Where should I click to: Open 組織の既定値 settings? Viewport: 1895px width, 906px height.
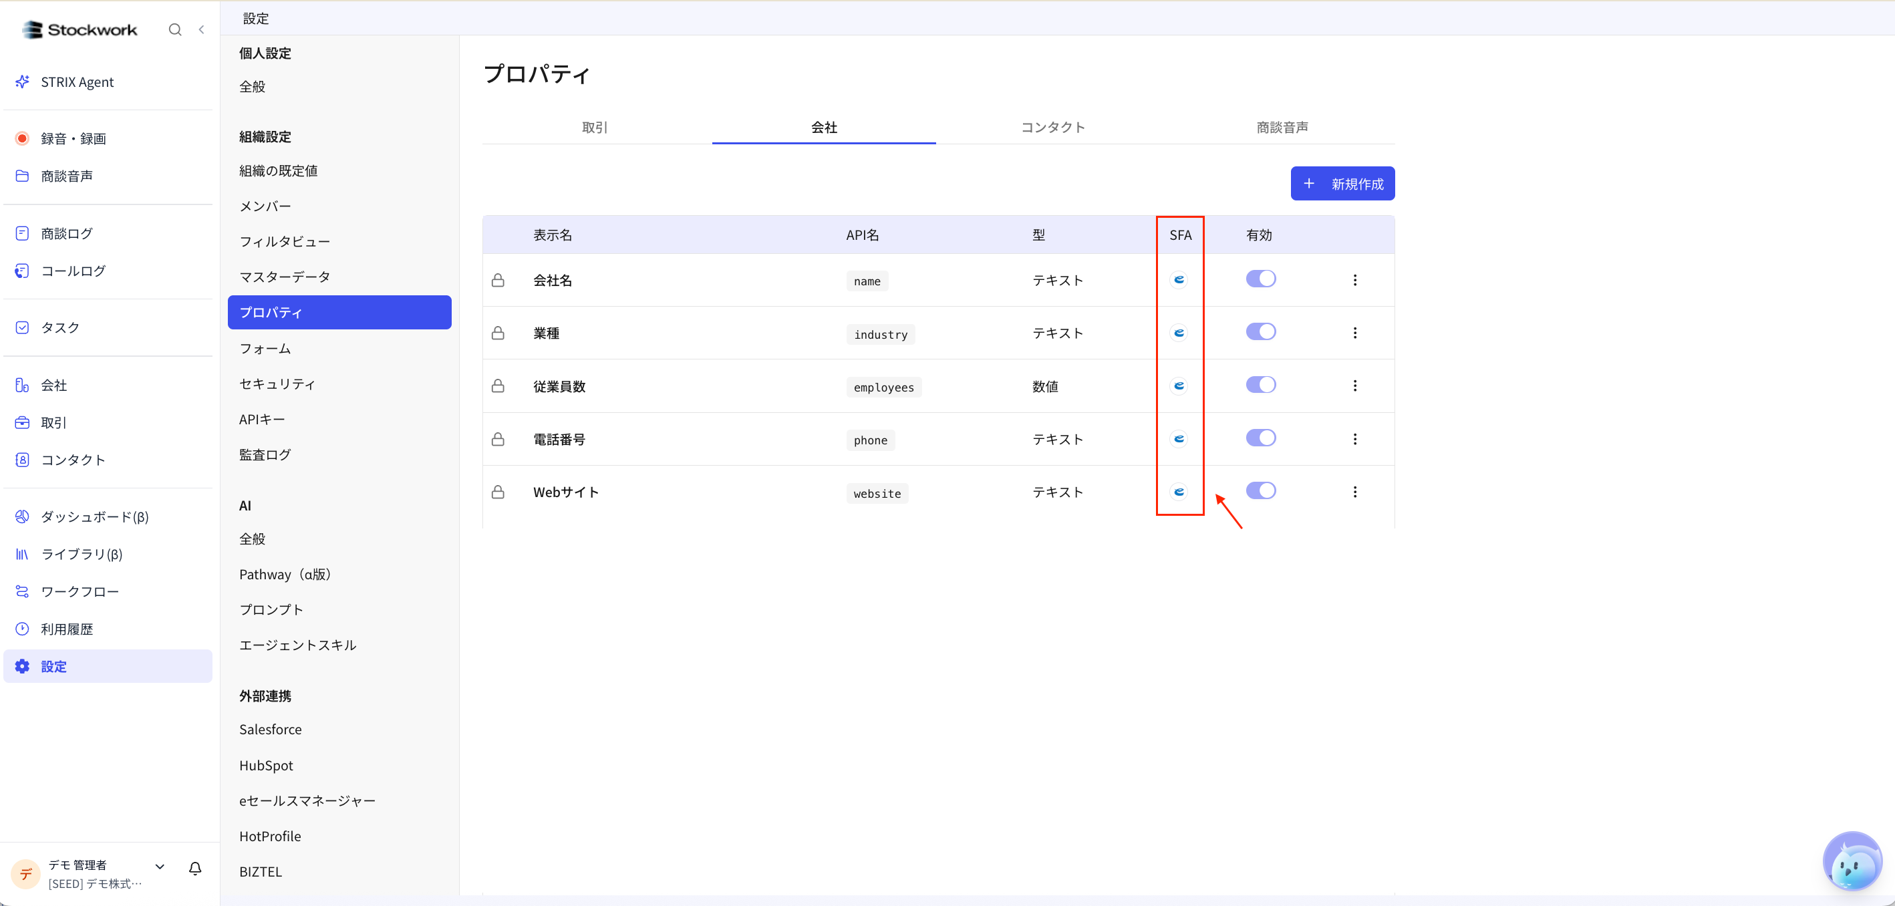[x=340, y=170]
